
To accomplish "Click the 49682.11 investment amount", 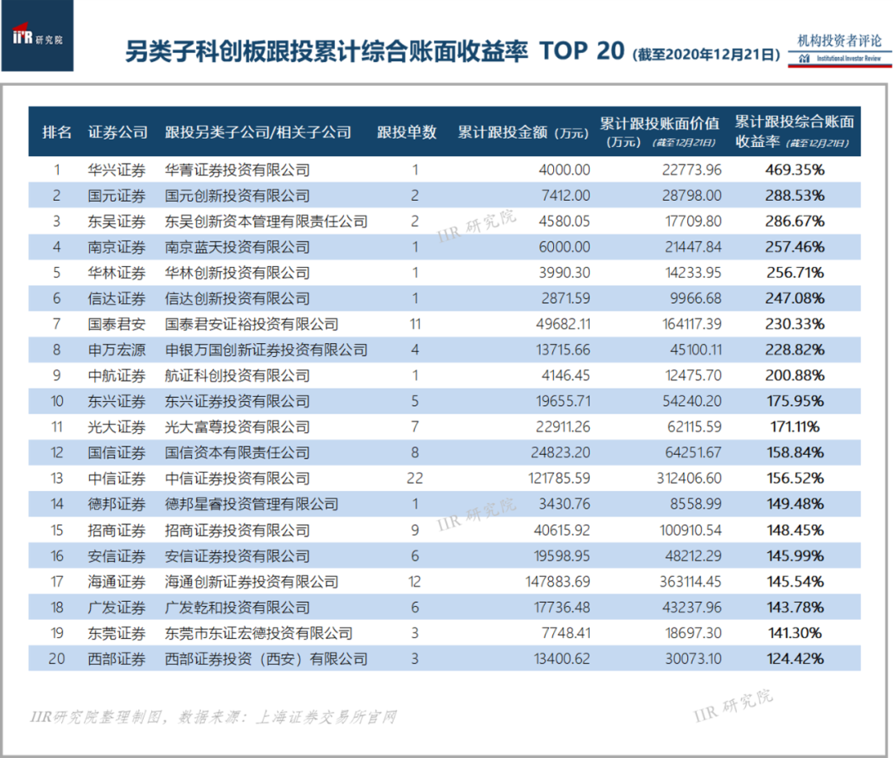I will (x=563, y=324).
